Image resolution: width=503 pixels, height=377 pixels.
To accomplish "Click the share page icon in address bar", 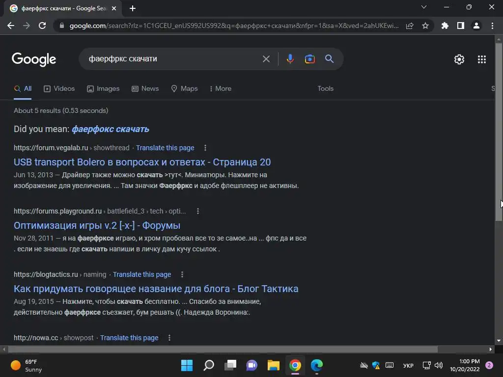I will click(410, 26).
